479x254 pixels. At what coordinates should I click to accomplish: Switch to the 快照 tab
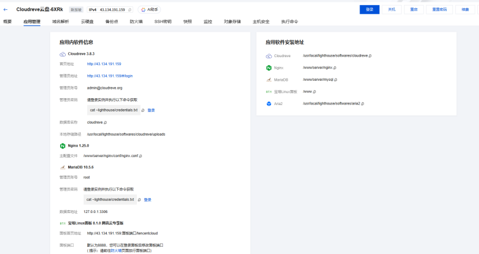pyautogui.click(x=188, y=22)
